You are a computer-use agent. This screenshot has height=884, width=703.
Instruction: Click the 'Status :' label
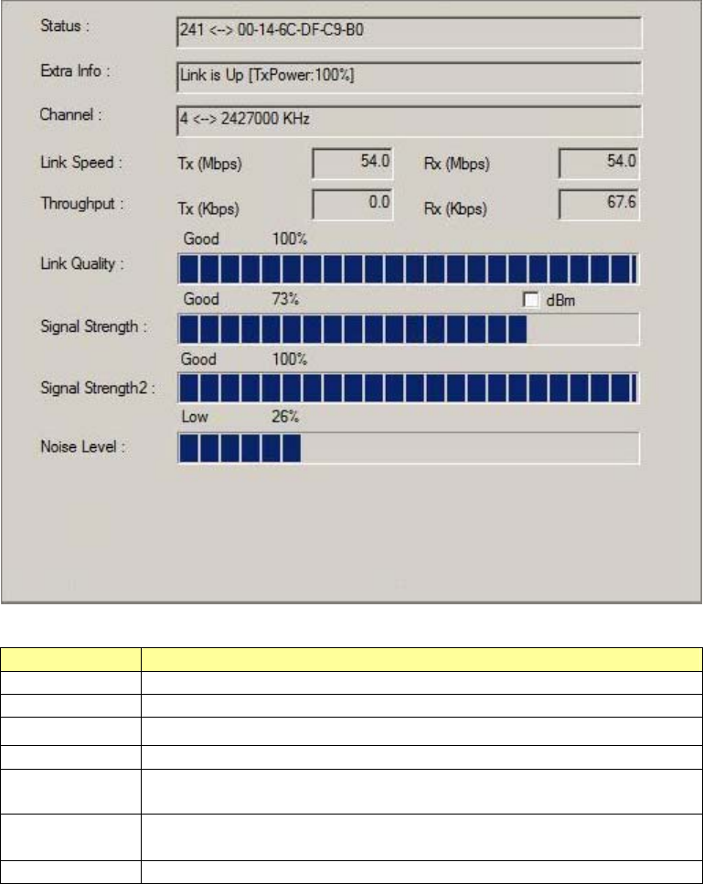(65, 26)
